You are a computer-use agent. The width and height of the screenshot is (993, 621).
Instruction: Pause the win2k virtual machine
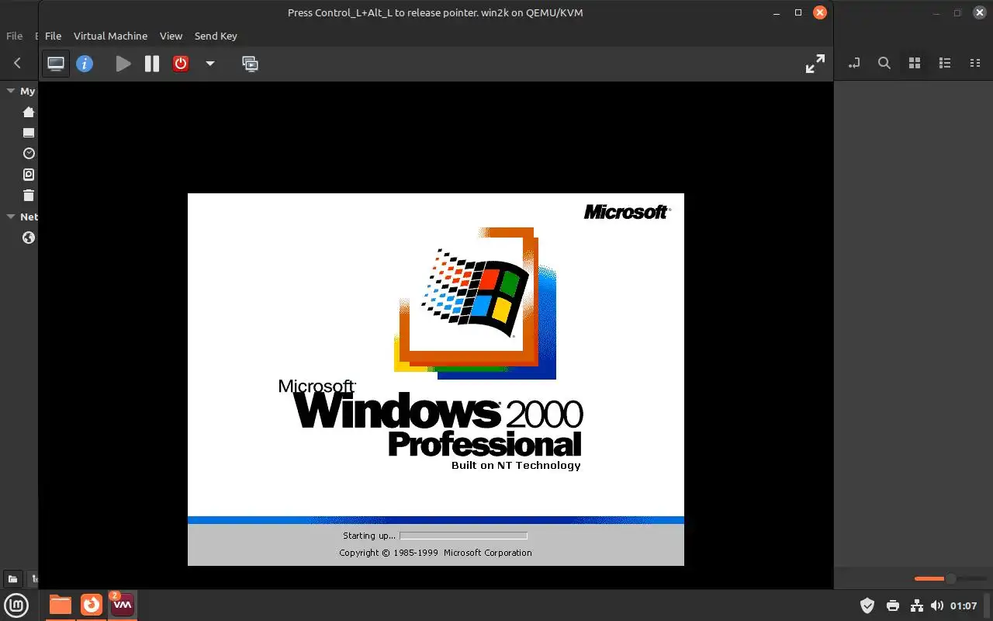click(152, 64)
